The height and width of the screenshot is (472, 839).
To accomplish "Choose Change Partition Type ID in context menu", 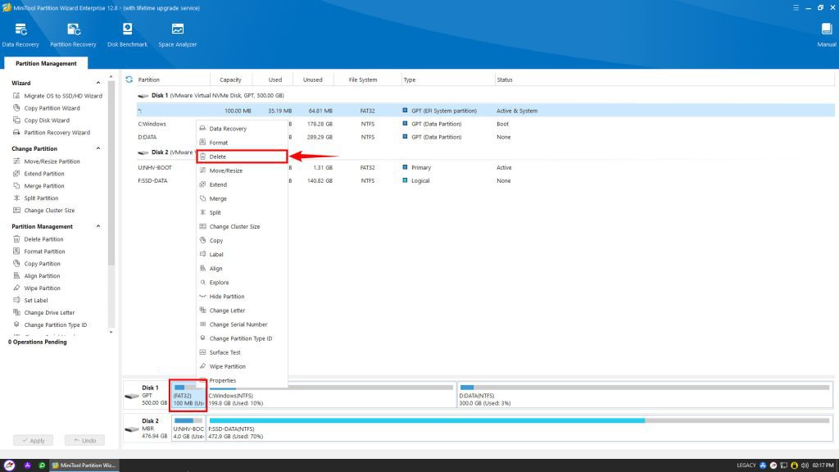I will (242, 338).
